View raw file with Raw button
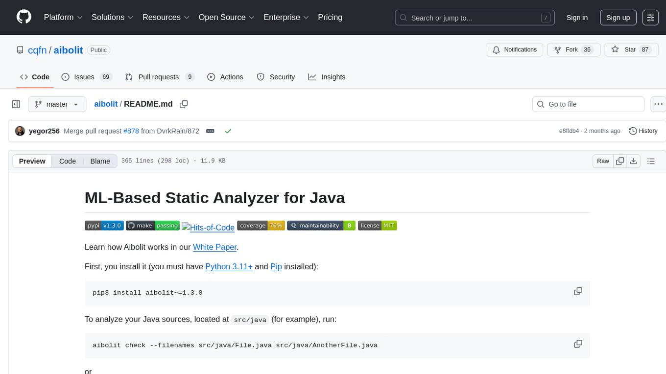 (603, 161)
